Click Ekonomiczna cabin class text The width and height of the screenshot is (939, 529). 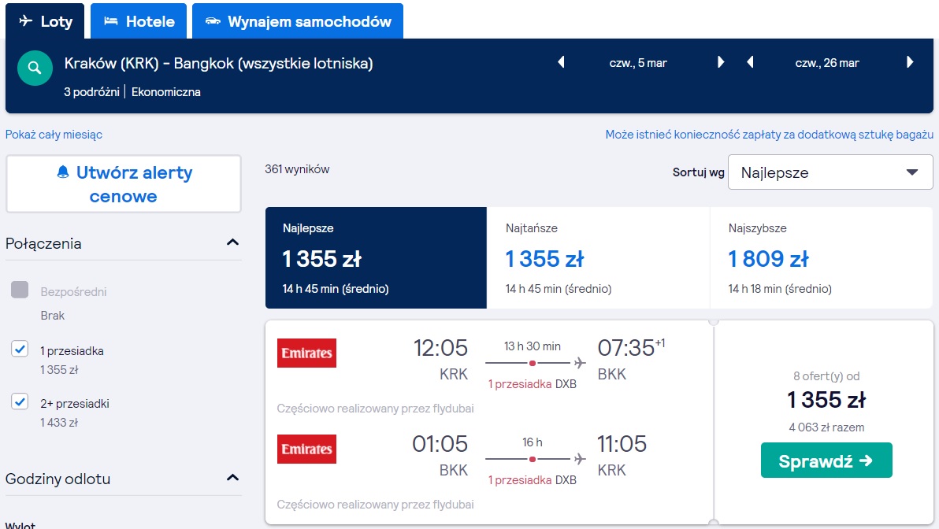click(x=166, y=92)
